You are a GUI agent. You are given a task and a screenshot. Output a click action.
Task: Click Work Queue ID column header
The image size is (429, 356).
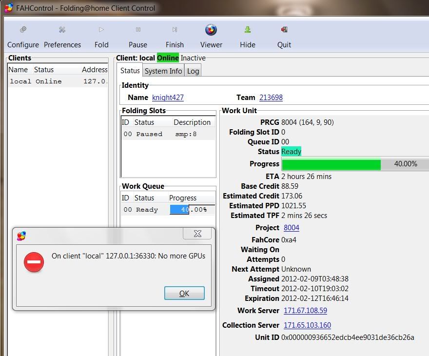click(x=126, y=198)
